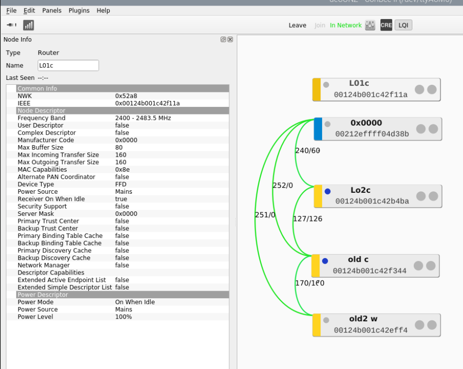Click second endpoint circle on Lo2c node
The width and height of the screenshot is (463, 369).
coord(433,196)
